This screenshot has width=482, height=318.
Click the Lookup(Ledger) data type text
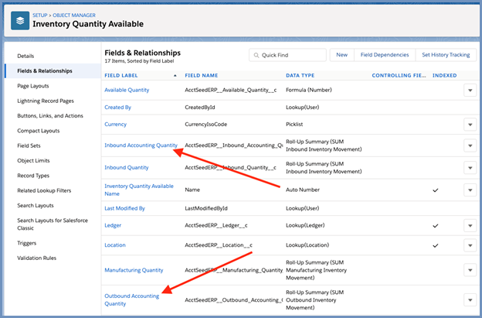click(305, 226)
